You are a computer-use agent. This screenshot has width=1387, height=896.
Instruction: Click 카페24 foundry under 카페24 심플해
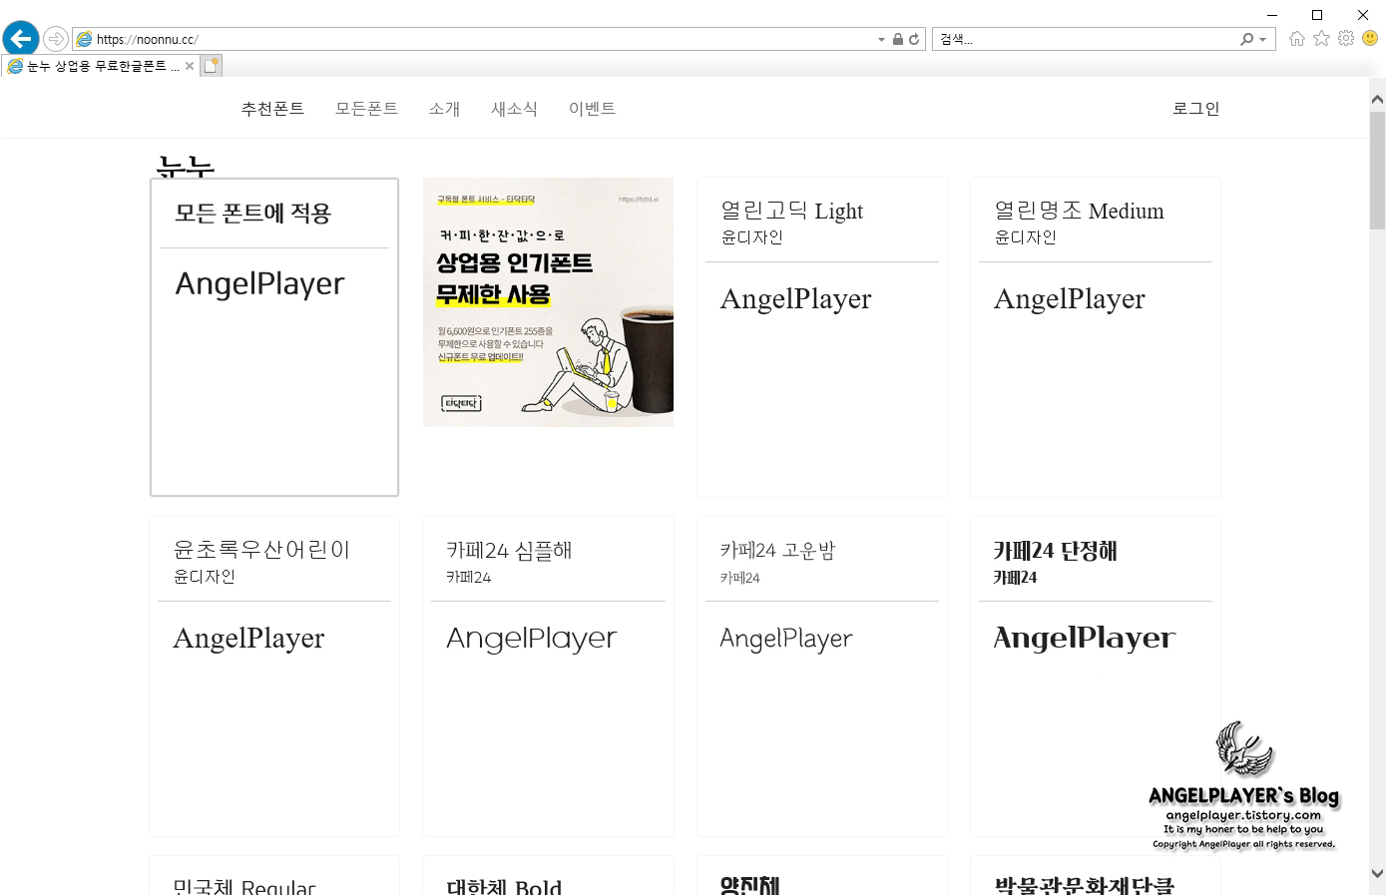[469, 577]
